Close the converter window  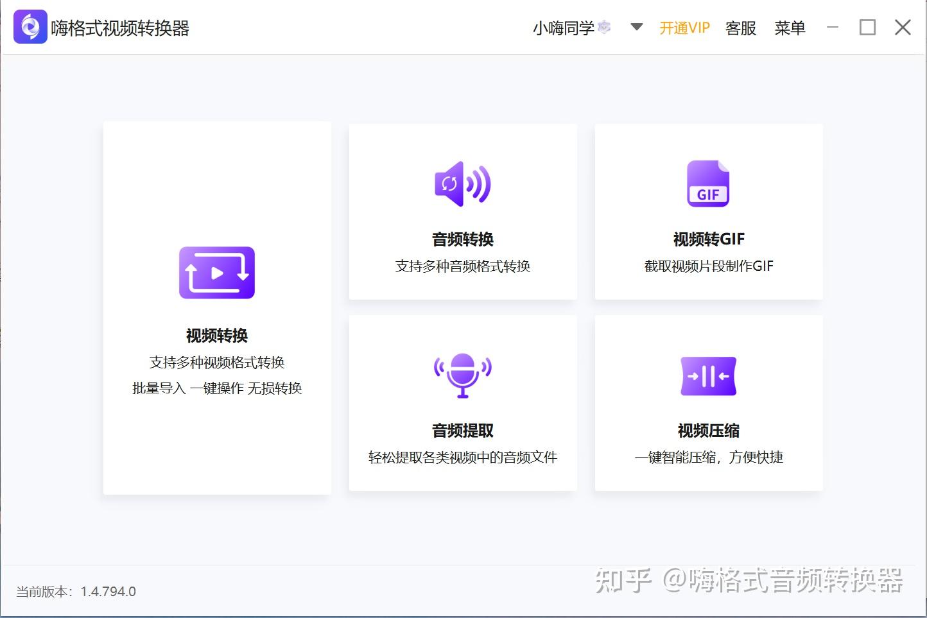[x=903, y=27]
